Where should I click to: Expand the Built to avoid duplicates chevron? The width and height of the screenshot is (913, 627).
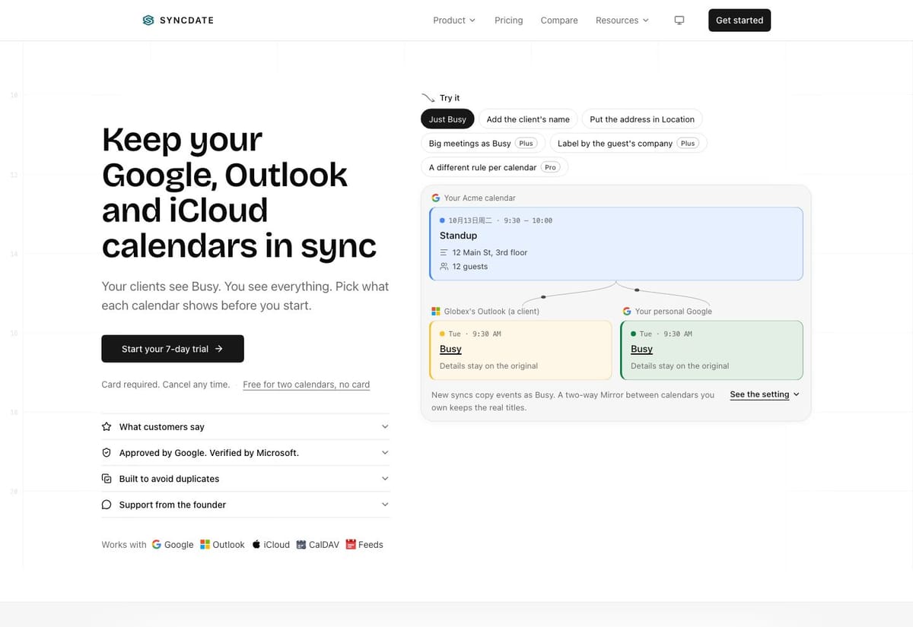click(385, 479)
